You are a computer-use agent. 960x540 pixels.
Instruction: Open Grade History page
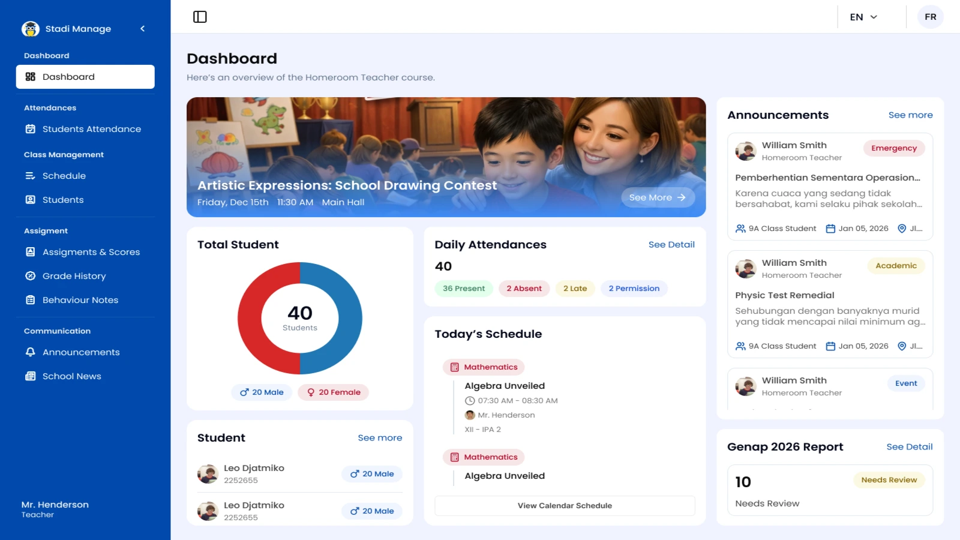pyautogui.click(x=85, y=276)
